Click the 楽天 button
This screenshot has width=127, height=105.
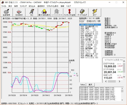click(90, 85)
